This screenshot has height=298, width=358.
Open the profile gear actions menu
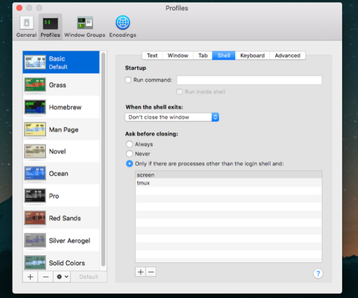[62, 277]
